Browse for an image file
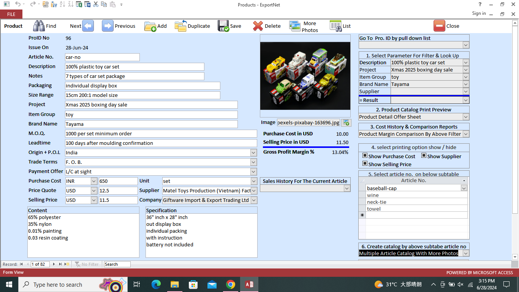The width and height of the screenshot is (519, 292). point(346,122)
